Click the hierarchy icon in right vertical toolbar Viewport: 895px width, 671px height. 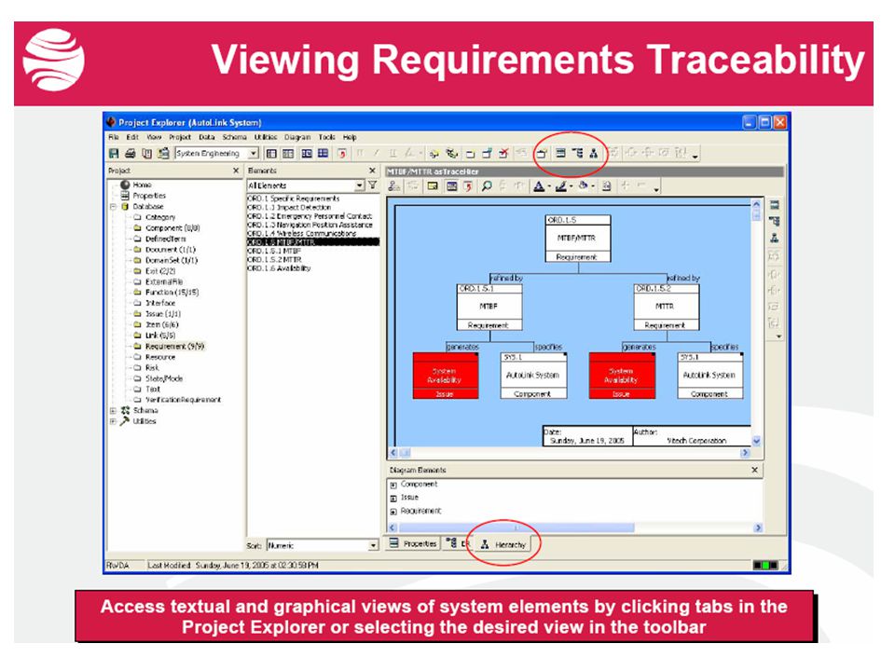[x=775, y=238]
